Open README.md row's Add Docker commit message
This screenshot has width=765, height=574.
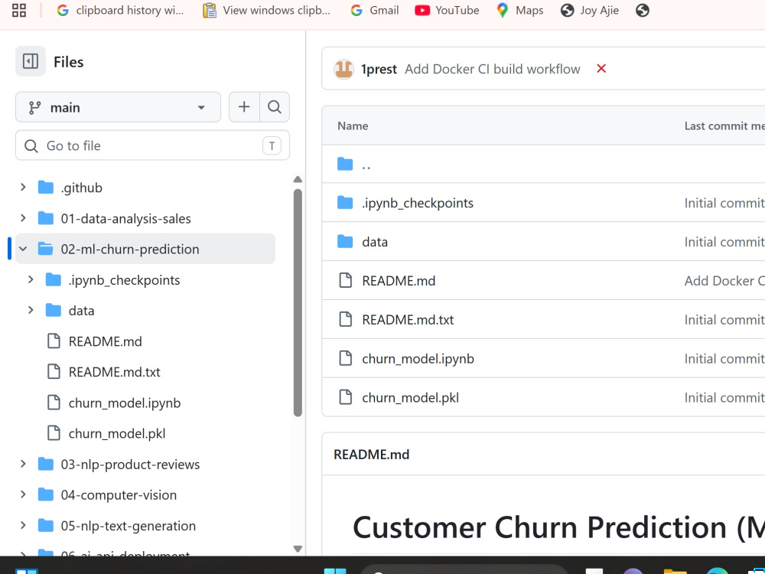(724, 281)
